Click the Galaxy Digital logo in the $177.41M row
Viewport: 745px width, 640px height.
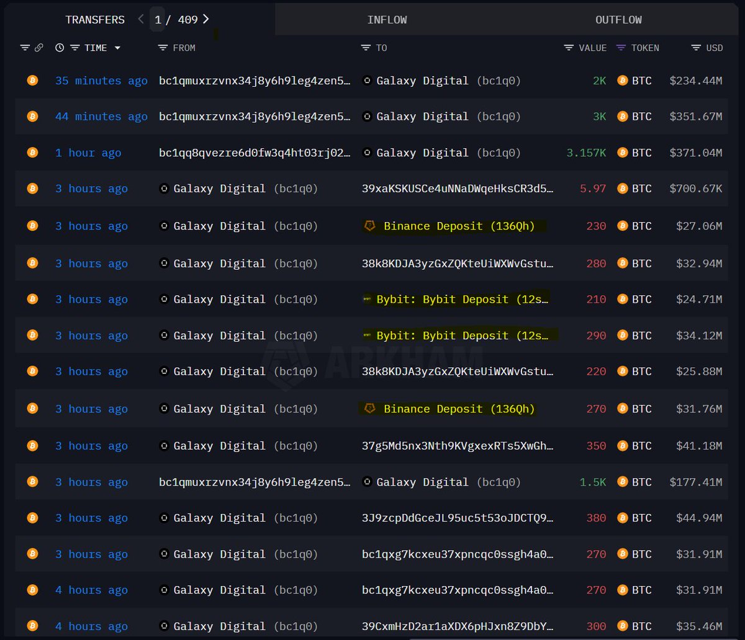click(x=367, y=482)
